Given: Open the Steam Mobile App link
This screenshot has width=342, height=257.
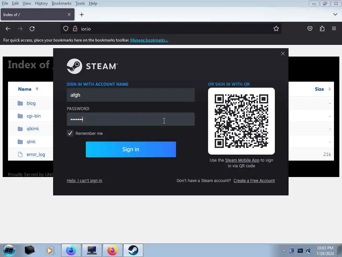Looking at the screenshot, I should pyautogui.click(x=242, y=160).
